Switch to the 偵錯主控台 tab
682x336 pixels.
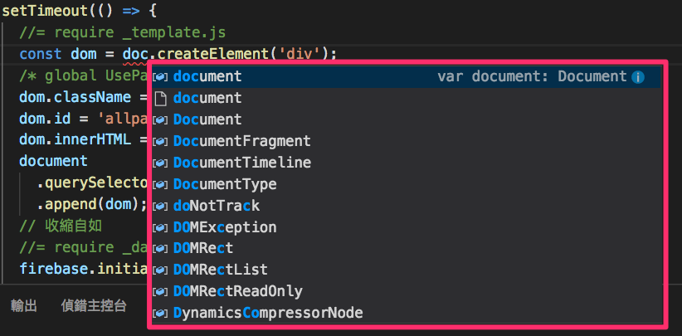click(x=94, y=306)
